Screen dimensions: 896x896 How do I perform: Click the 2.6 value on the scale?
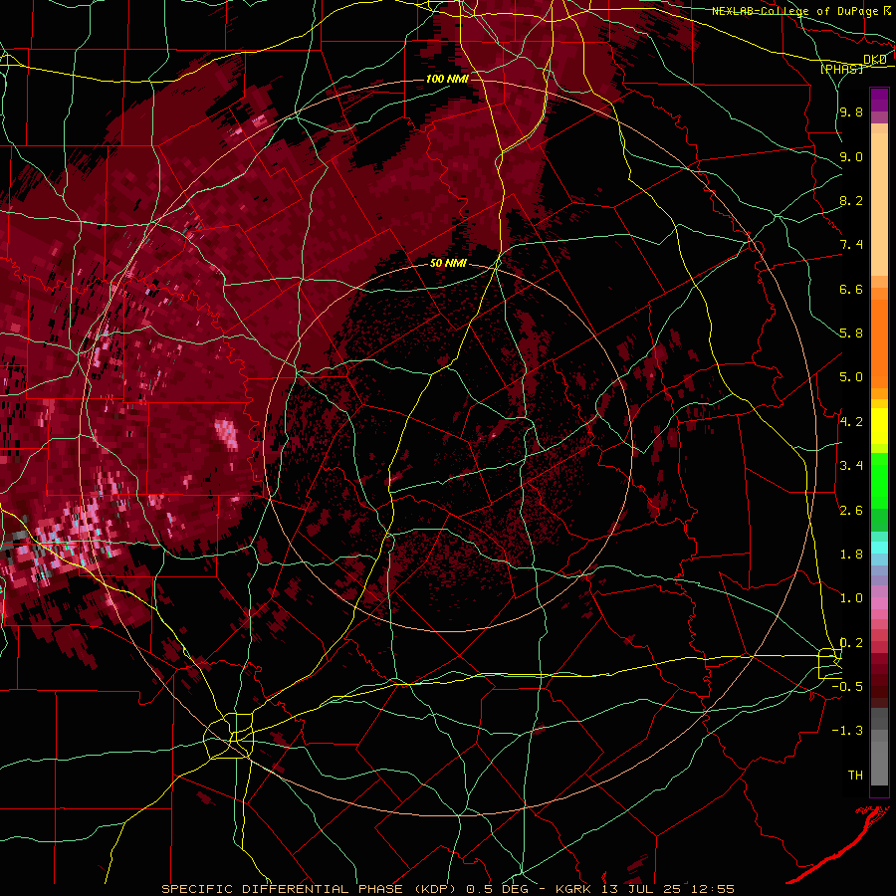851,511
